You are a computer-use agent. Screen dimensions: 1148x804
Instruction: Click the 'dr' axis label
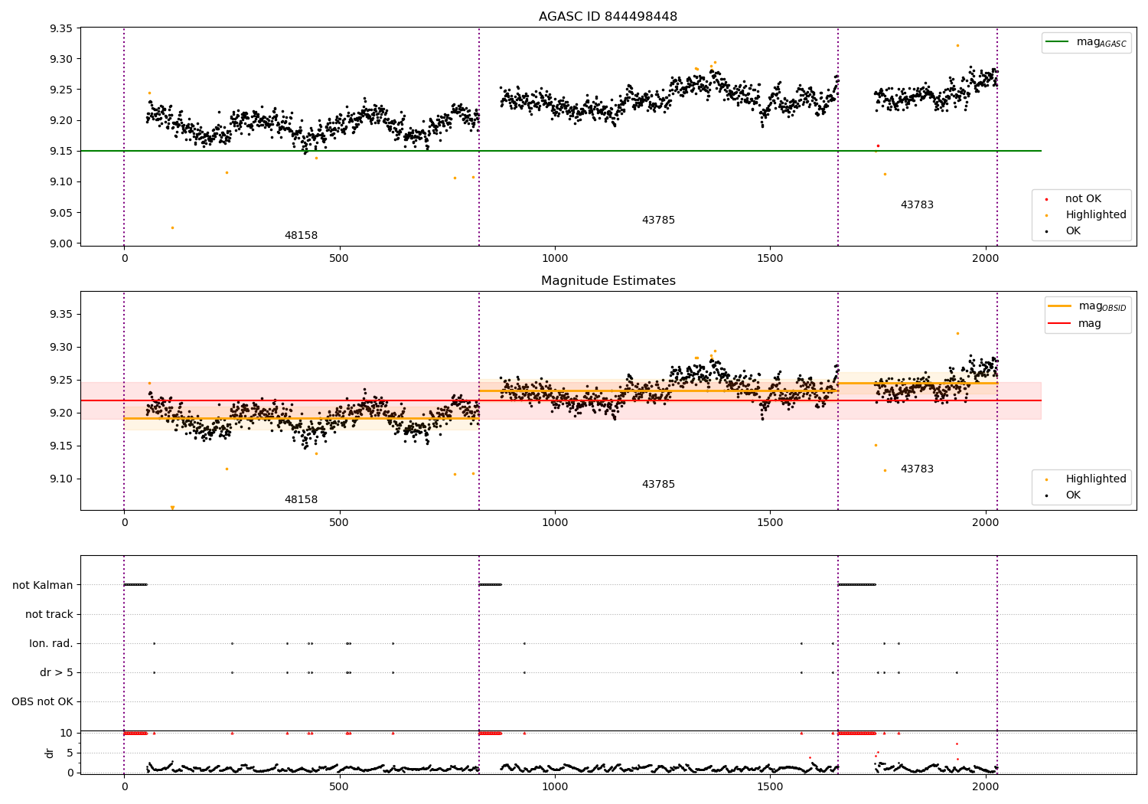point(50,753)
